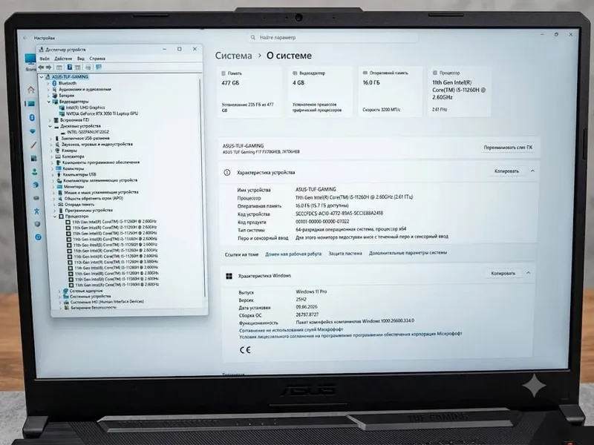
Task: Open the Вид menu in Device Manager
Action: 81,59
